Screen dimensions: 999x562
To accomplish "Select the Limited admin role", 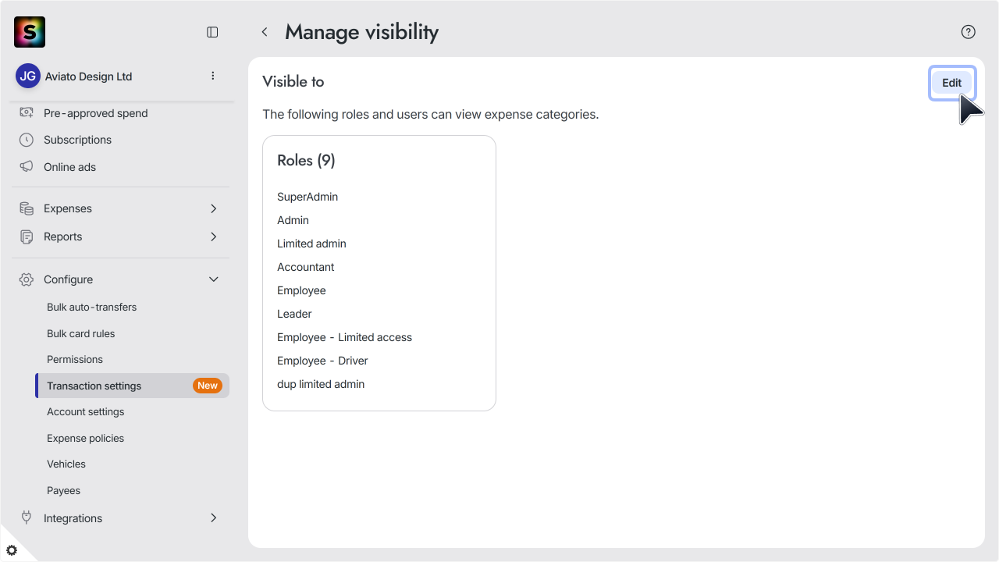I will [x=311, y=244].
